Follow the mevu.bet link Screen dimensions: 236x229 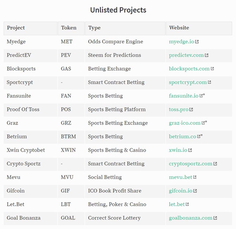[x=181, y=177]
